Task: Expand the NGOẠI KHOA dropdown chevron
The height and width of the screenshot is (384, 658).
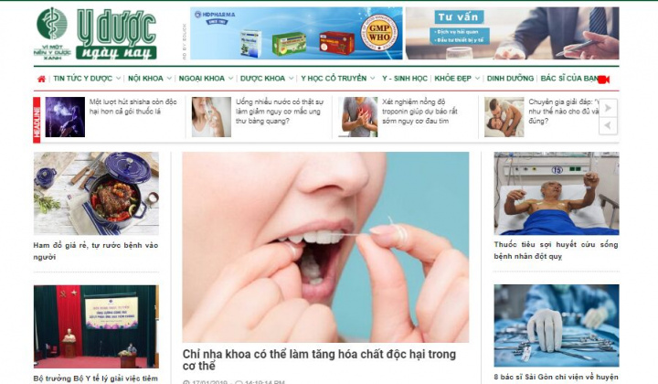Action: pyautogui.click(x=230, y=79)
